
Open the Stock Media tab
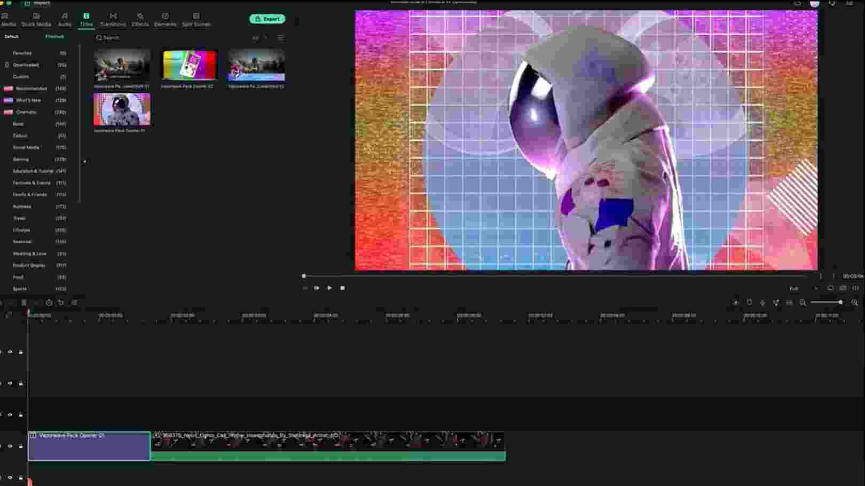pyautogui.click(x=36, y=20)
